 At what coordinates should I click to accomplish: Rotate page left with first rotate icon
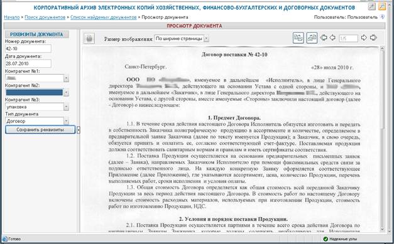(x=298, y=38)
